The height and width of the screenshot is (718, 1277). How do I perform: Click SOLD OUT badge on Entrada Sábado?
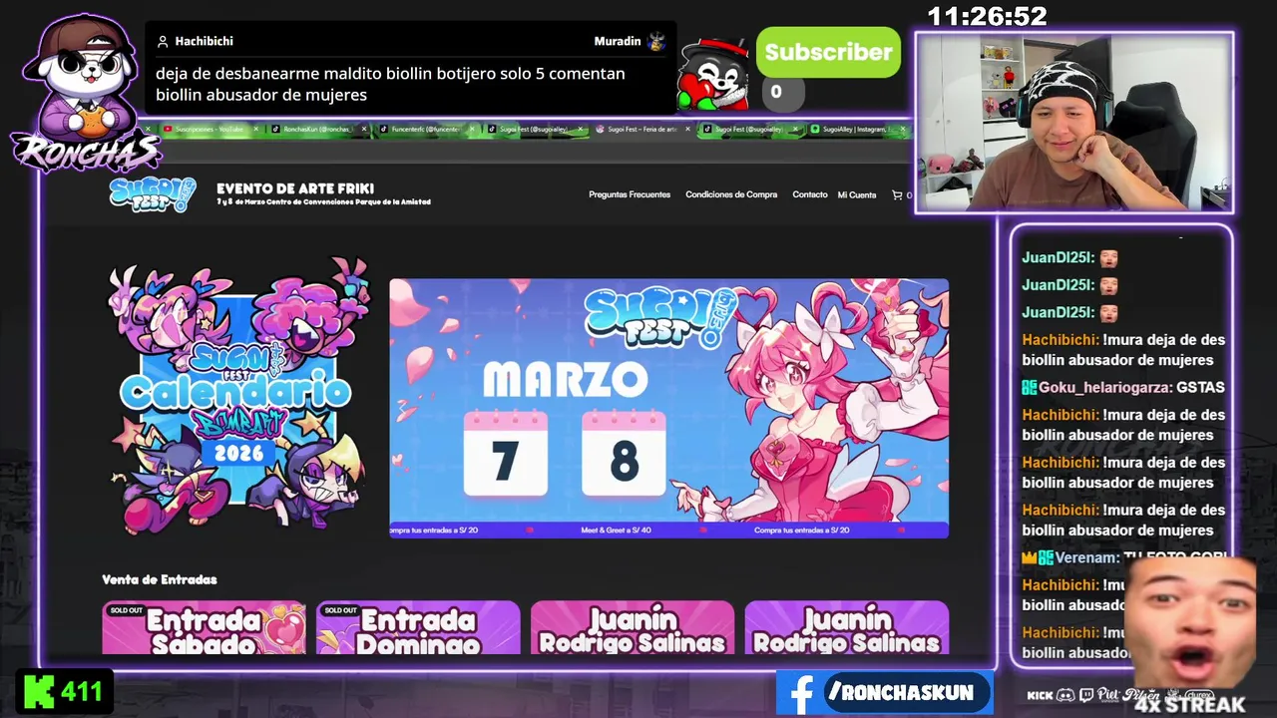click(127, 610)
